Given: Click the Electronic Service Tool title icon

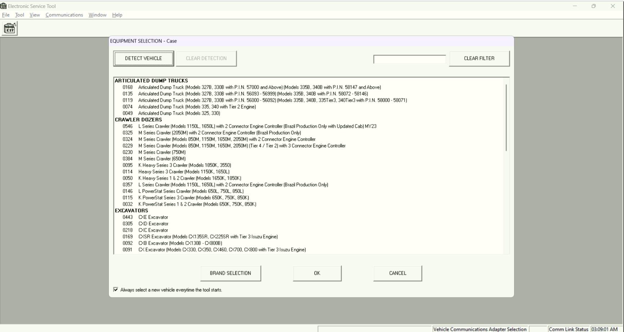Looking at the screenshot, I should pos(3,6).
